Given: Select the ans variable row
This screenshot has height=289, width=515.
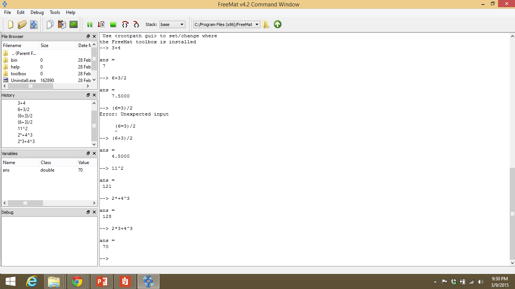Looking at the screenshot, I should click(x=49, y=170).
